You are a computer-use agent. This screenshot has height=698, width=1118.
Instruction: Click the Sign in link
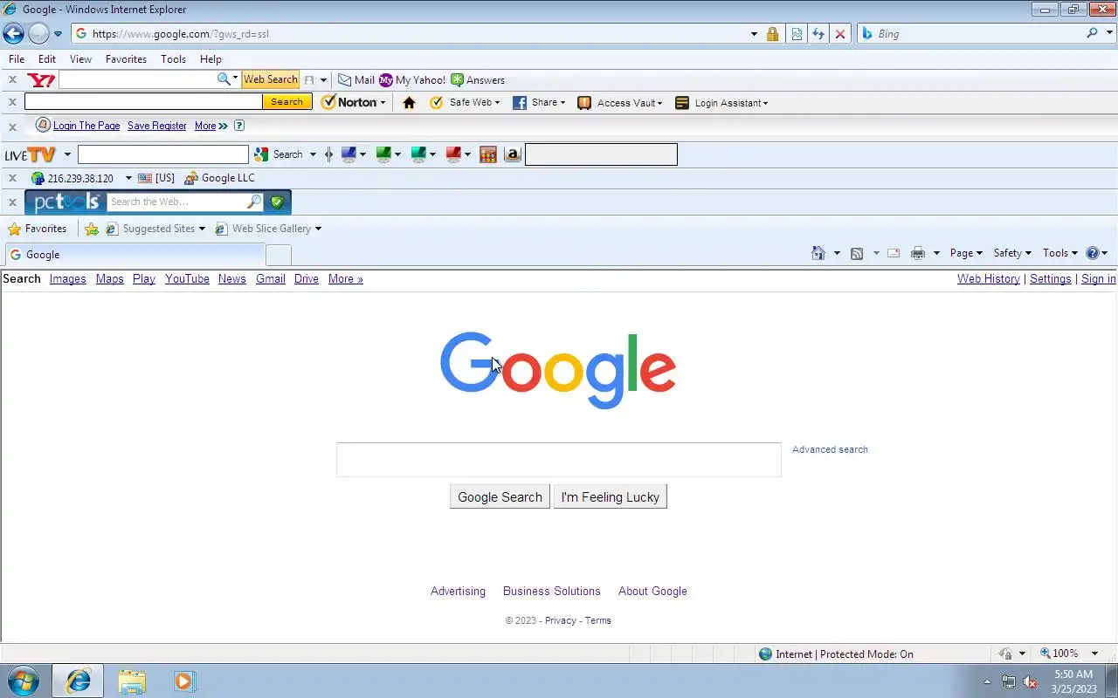click(1098, 279)
